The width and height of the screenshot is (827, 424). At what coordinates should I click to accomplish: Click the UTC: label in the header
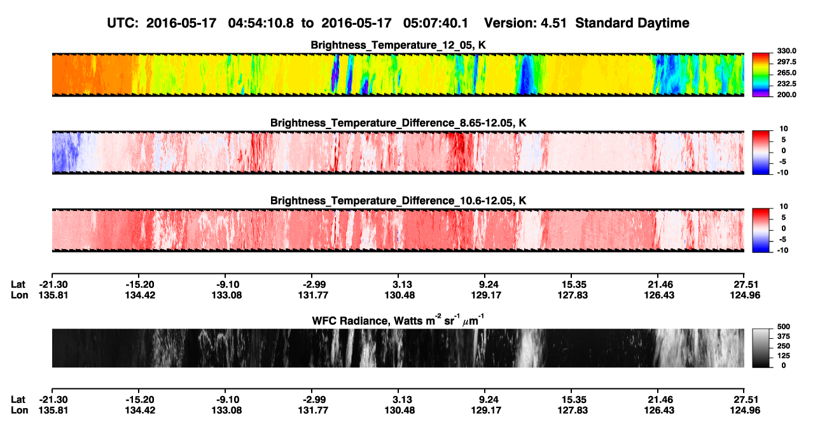pyautogui.click(x=123, y=23)
